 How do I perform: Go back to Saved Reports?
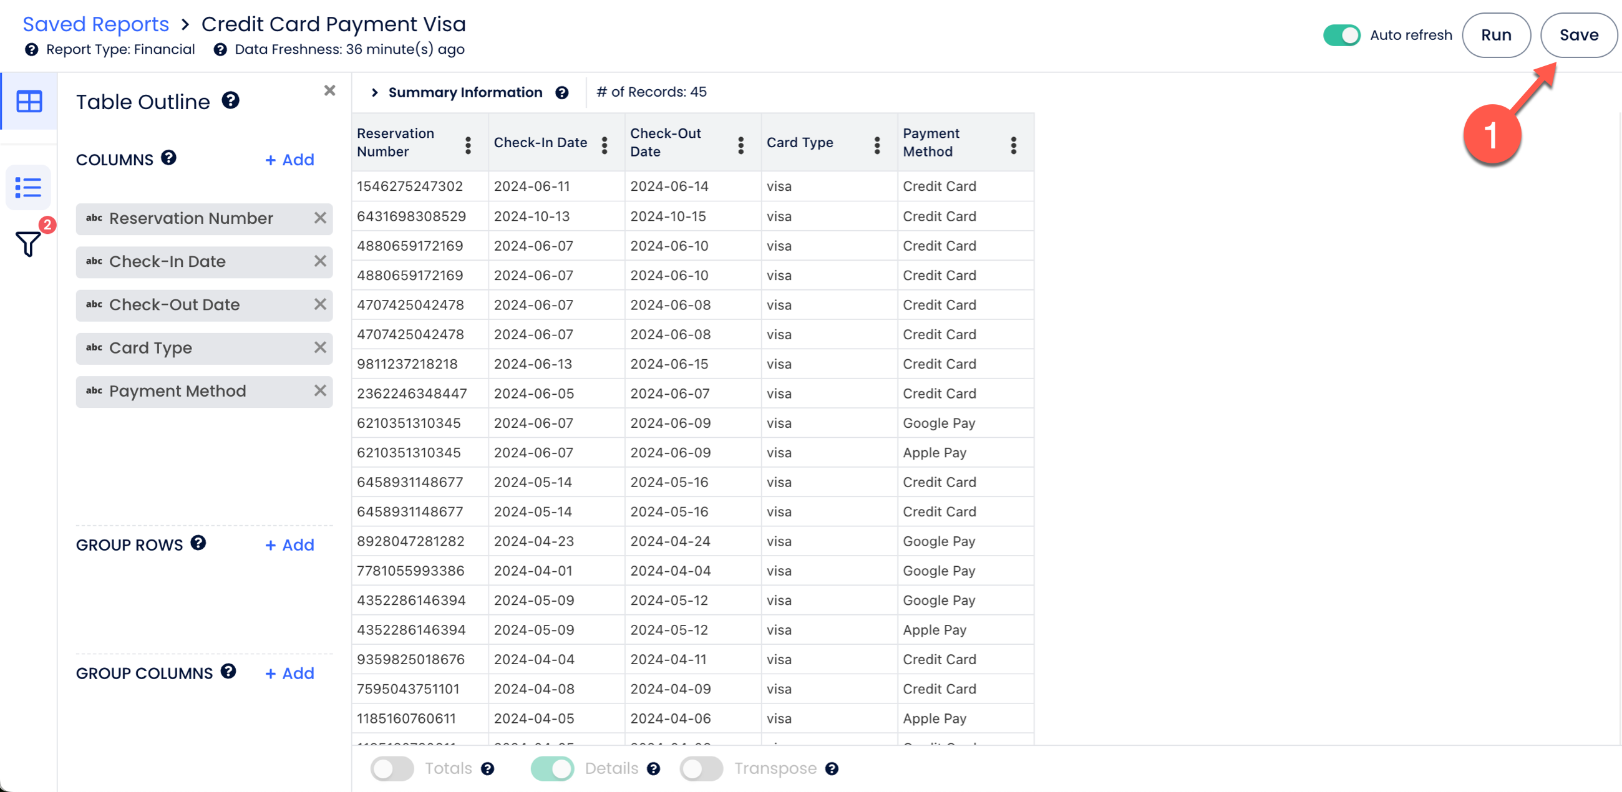point(95,24)
